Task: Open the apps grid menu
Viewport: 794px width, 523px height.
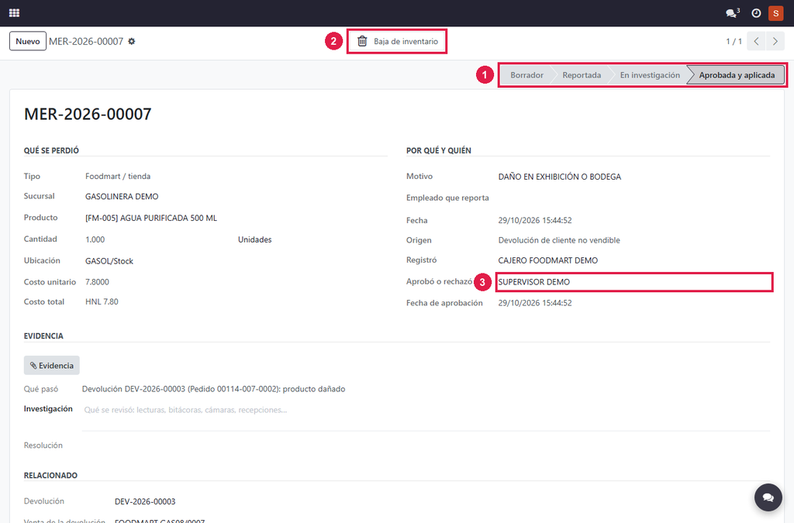Action: pyautogui.click(x=14, y=13)
